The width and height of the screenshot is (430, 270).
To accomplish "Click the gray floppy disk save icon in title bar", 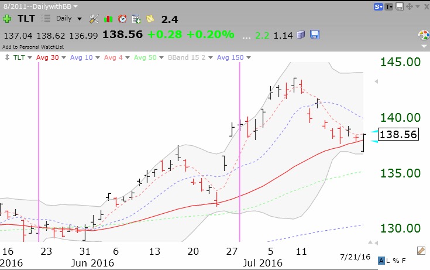I will click(399, 6).
